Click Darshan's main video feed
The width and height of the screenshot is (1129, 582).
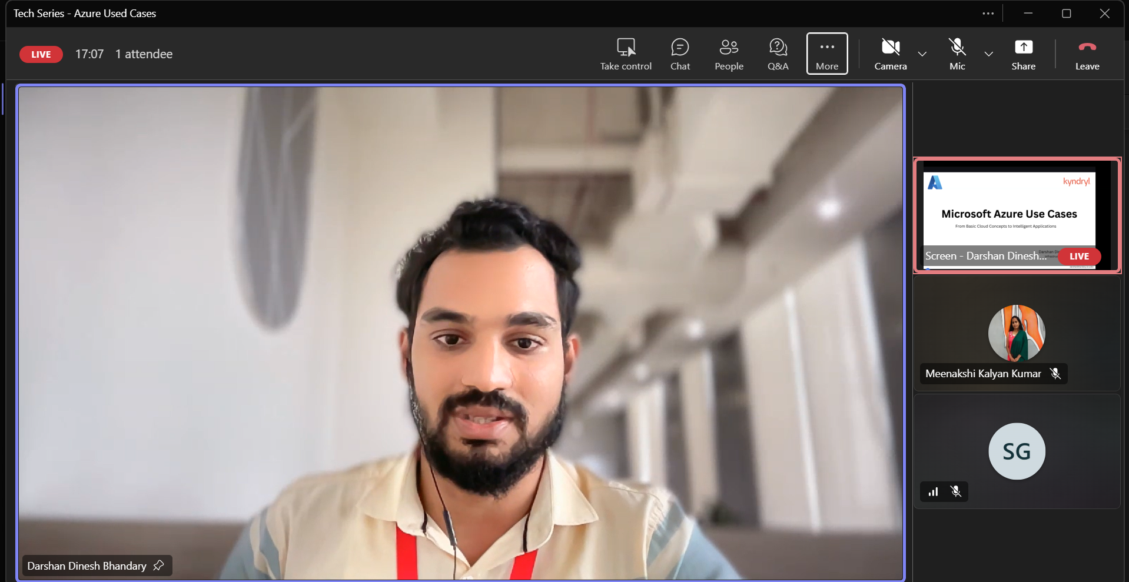pyautogui.click(x=461, y=333)
